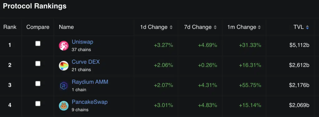Tick the Curve DEX compare checkbox

[x=38, y=63]
